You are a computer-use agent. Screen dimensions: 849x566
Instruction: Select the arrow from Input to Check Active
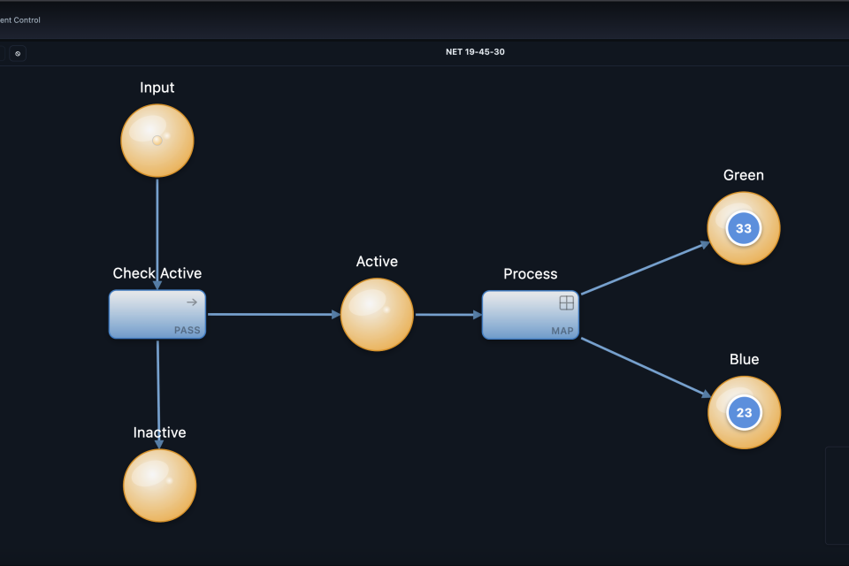pyautogui.click(x=157, y=232)
